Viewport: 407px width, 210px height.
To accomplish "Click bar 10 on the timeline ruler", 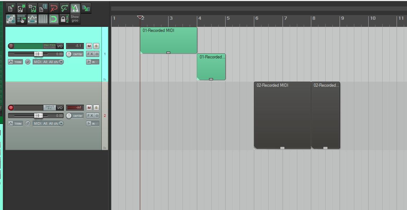I will pos(373,18).
